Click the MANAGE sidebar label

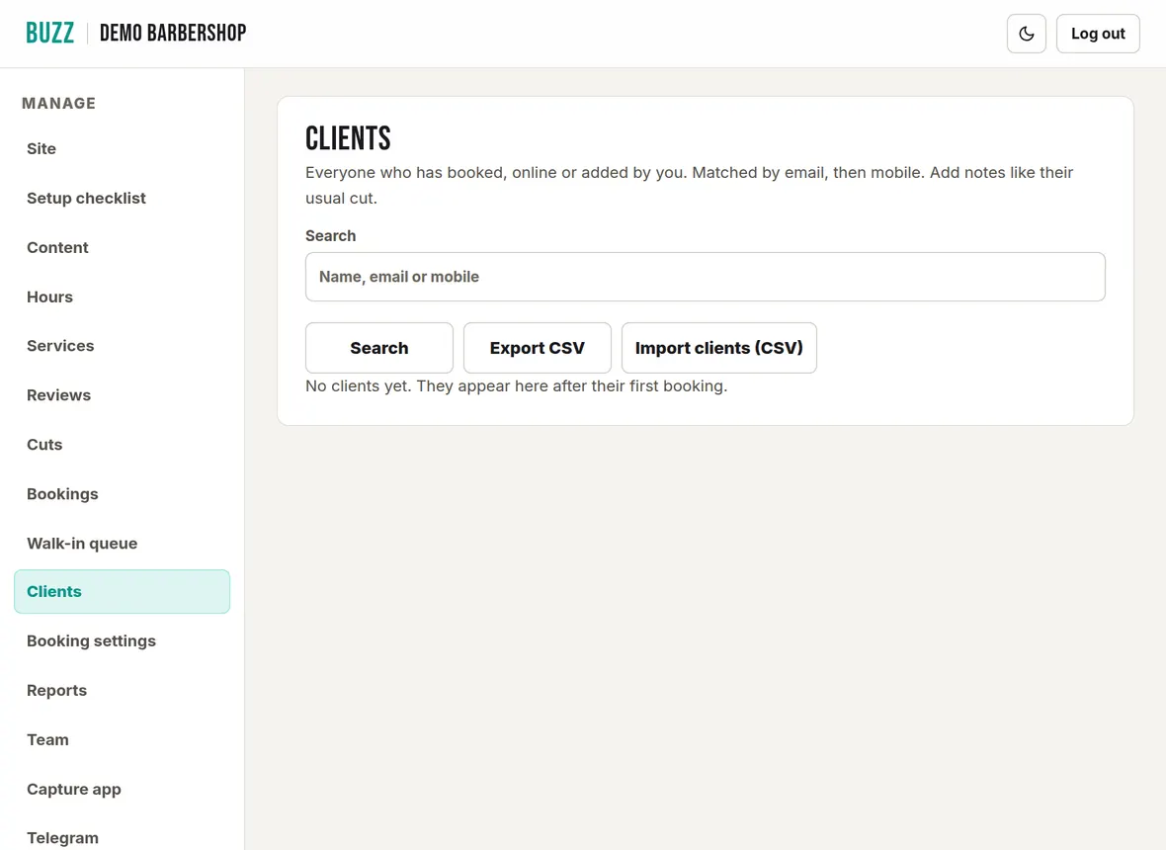click(58, 104)
